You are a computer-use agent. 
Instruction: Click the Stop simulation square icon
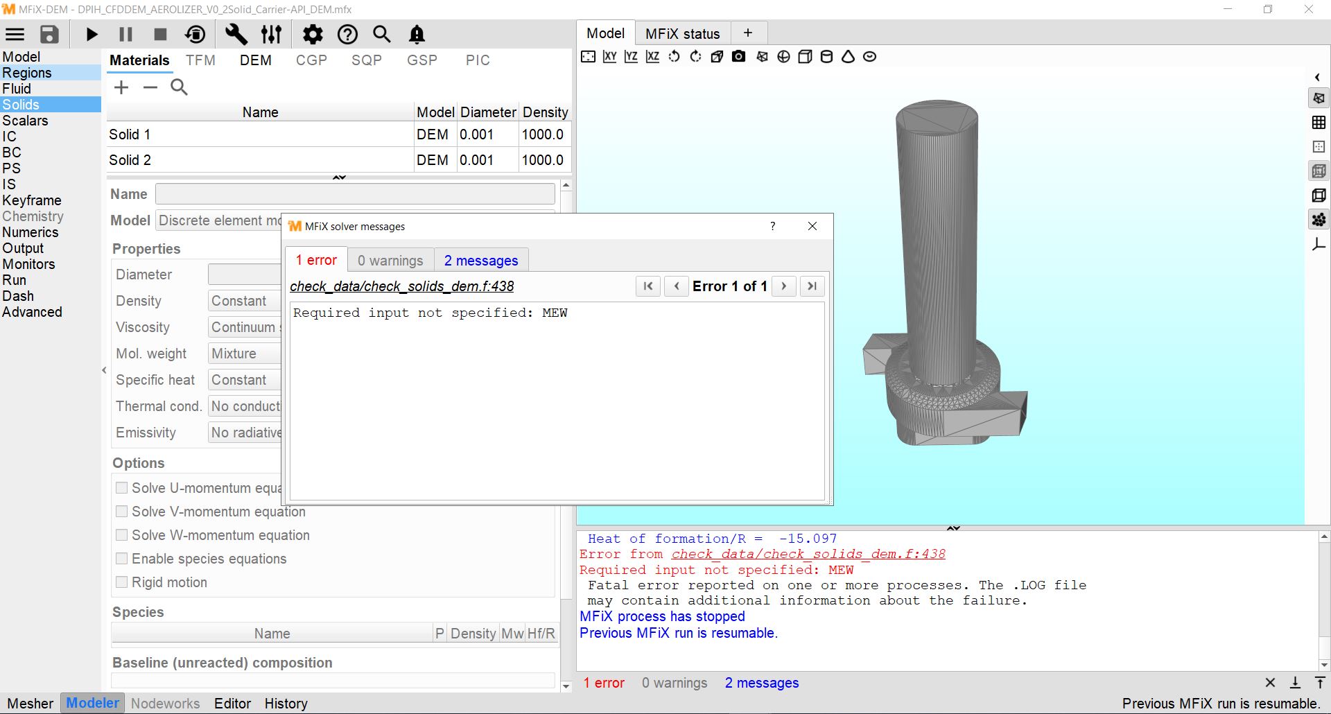point(160,35)
